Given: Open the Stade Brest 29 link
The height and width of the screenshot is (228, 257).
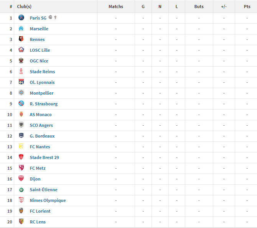Looking at the screenshot, I should click(x=44, y=157).
